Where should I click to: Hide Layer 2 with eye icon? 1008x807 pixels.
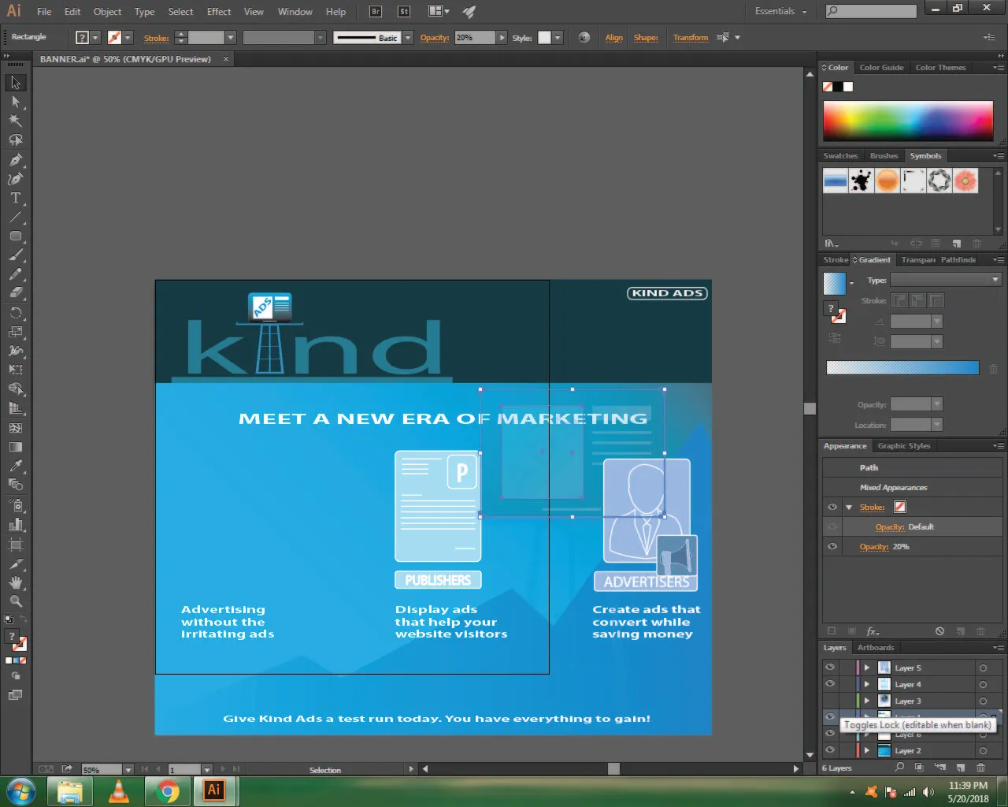830,750
